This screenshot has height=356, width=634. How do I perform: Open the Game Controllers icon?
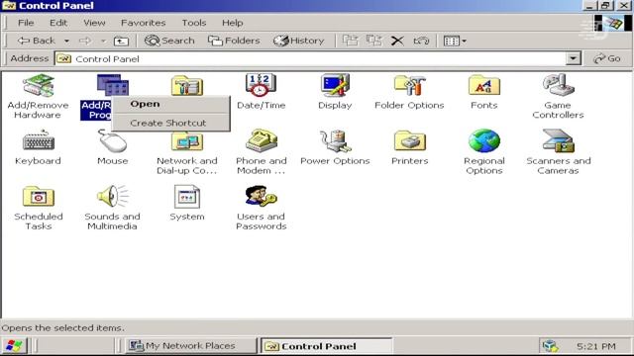[558, 85]
